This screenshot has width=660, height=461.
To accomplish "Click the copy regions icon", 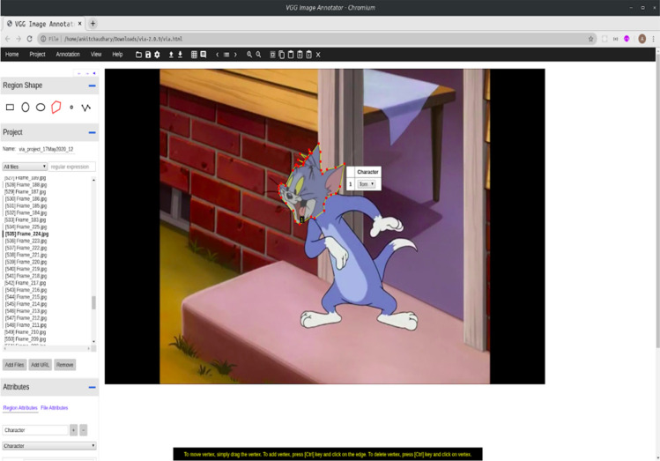I will coord(282,55).
